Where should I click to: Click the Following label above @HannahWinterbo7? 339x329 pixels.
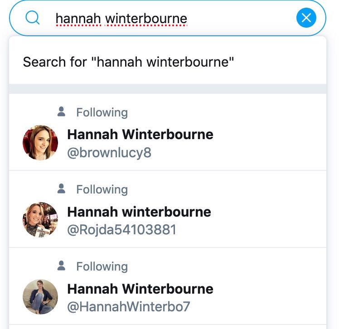102,266
